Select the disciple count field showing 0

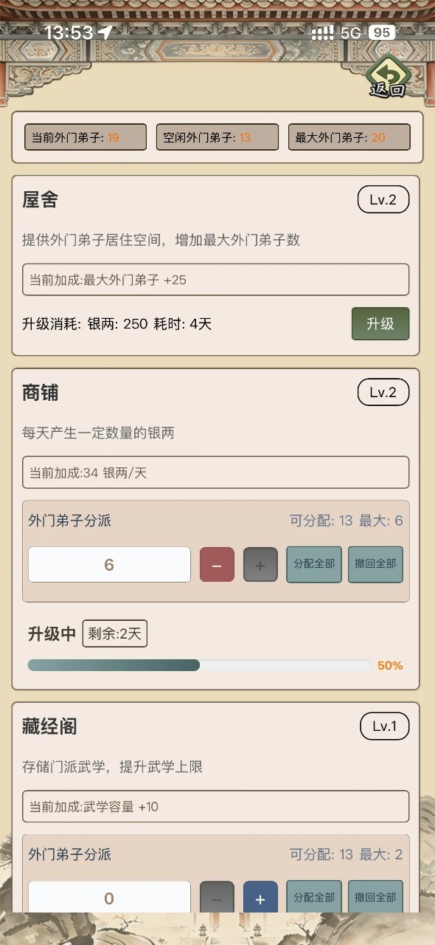click(108, 898)
